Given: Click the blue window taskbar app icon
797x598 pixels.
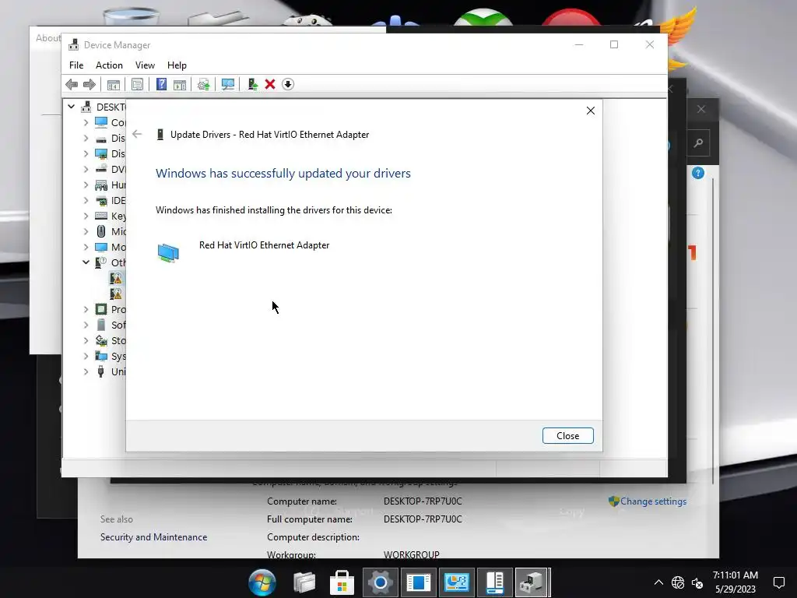Looking at the screenshot, I should pyautogui.click(x=418, y=582).
